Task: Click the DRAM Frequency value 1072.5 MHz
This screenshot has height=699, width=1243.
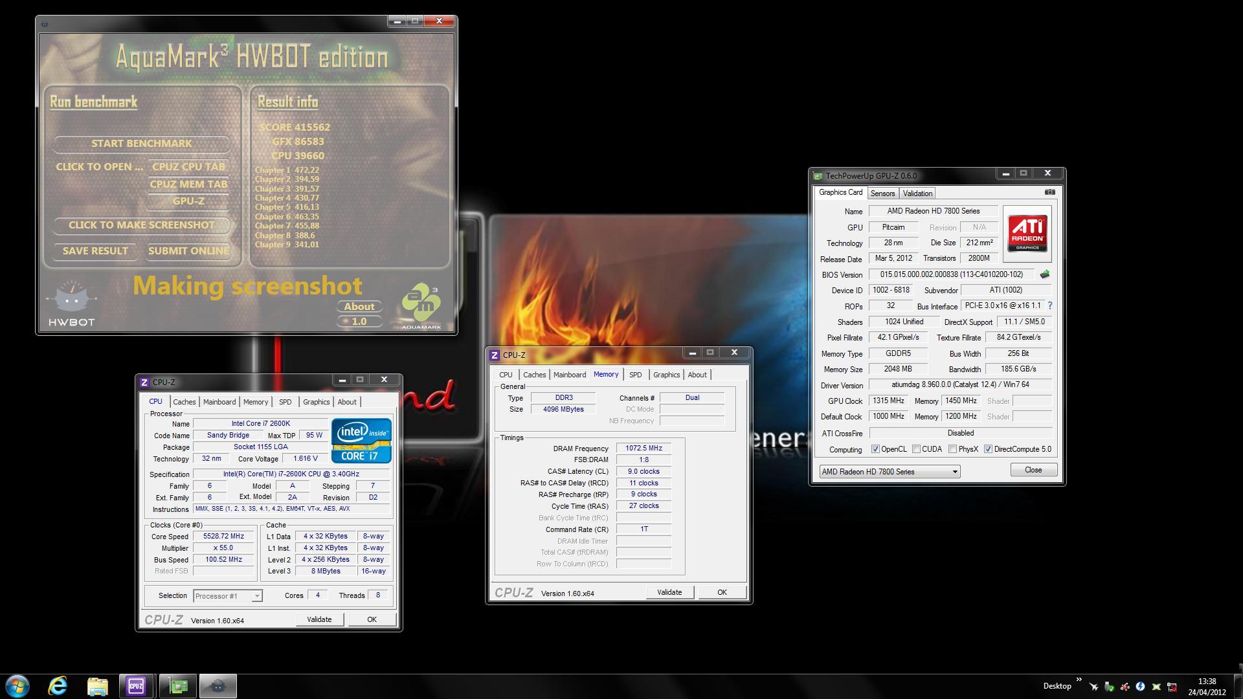Action: click(x=644, y=449)
